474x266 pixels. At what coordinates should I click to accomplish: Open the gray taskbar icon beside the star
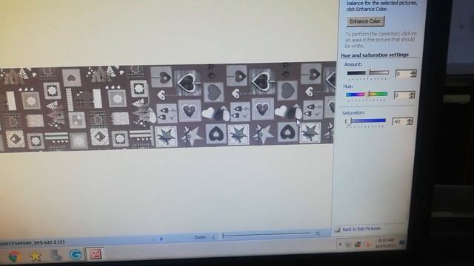(x=56, y=255)
